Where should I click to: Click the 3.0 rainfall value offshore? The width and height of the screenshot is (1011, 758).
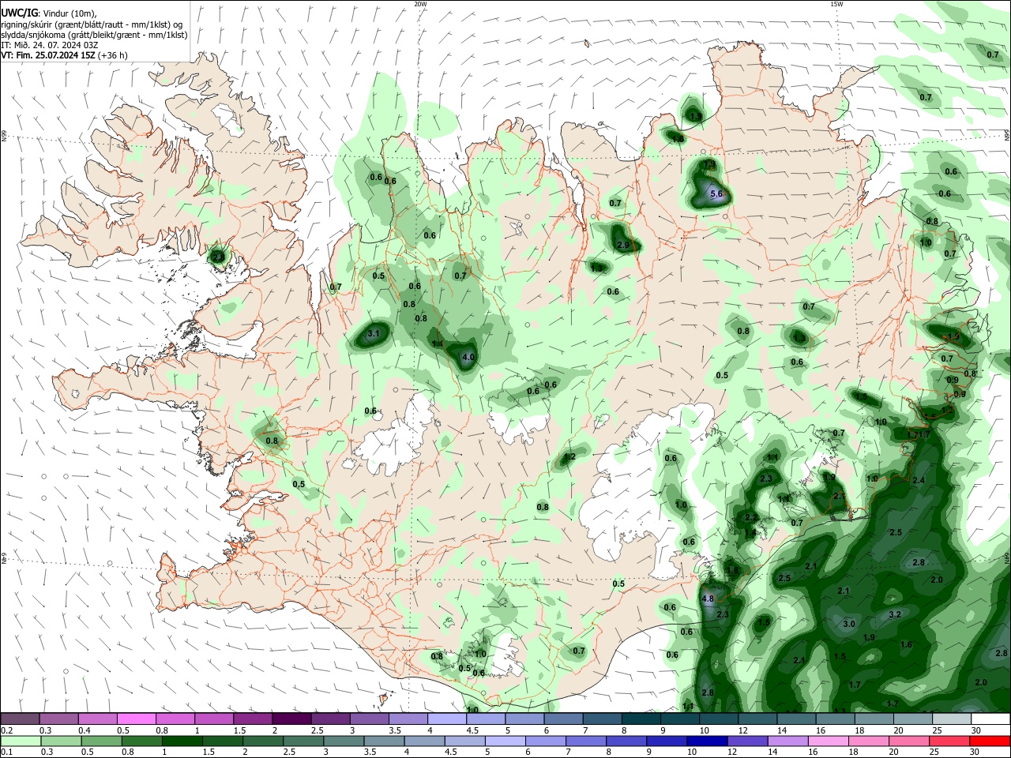(x=849, y=624)
